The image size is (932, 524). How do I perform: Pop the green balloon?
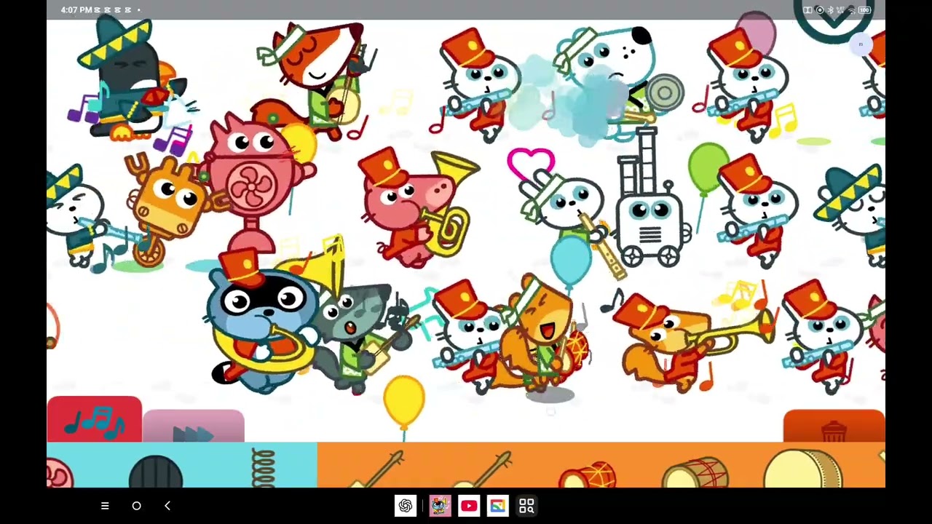(x=707, y=169)
